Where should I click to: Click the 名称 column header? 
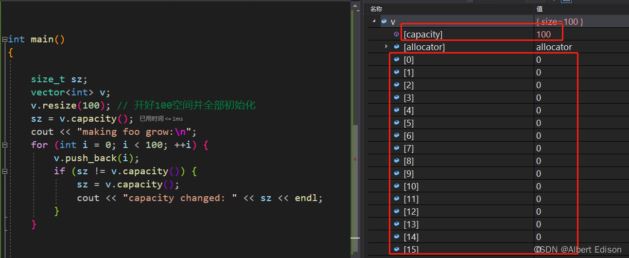tap(377, 9)
